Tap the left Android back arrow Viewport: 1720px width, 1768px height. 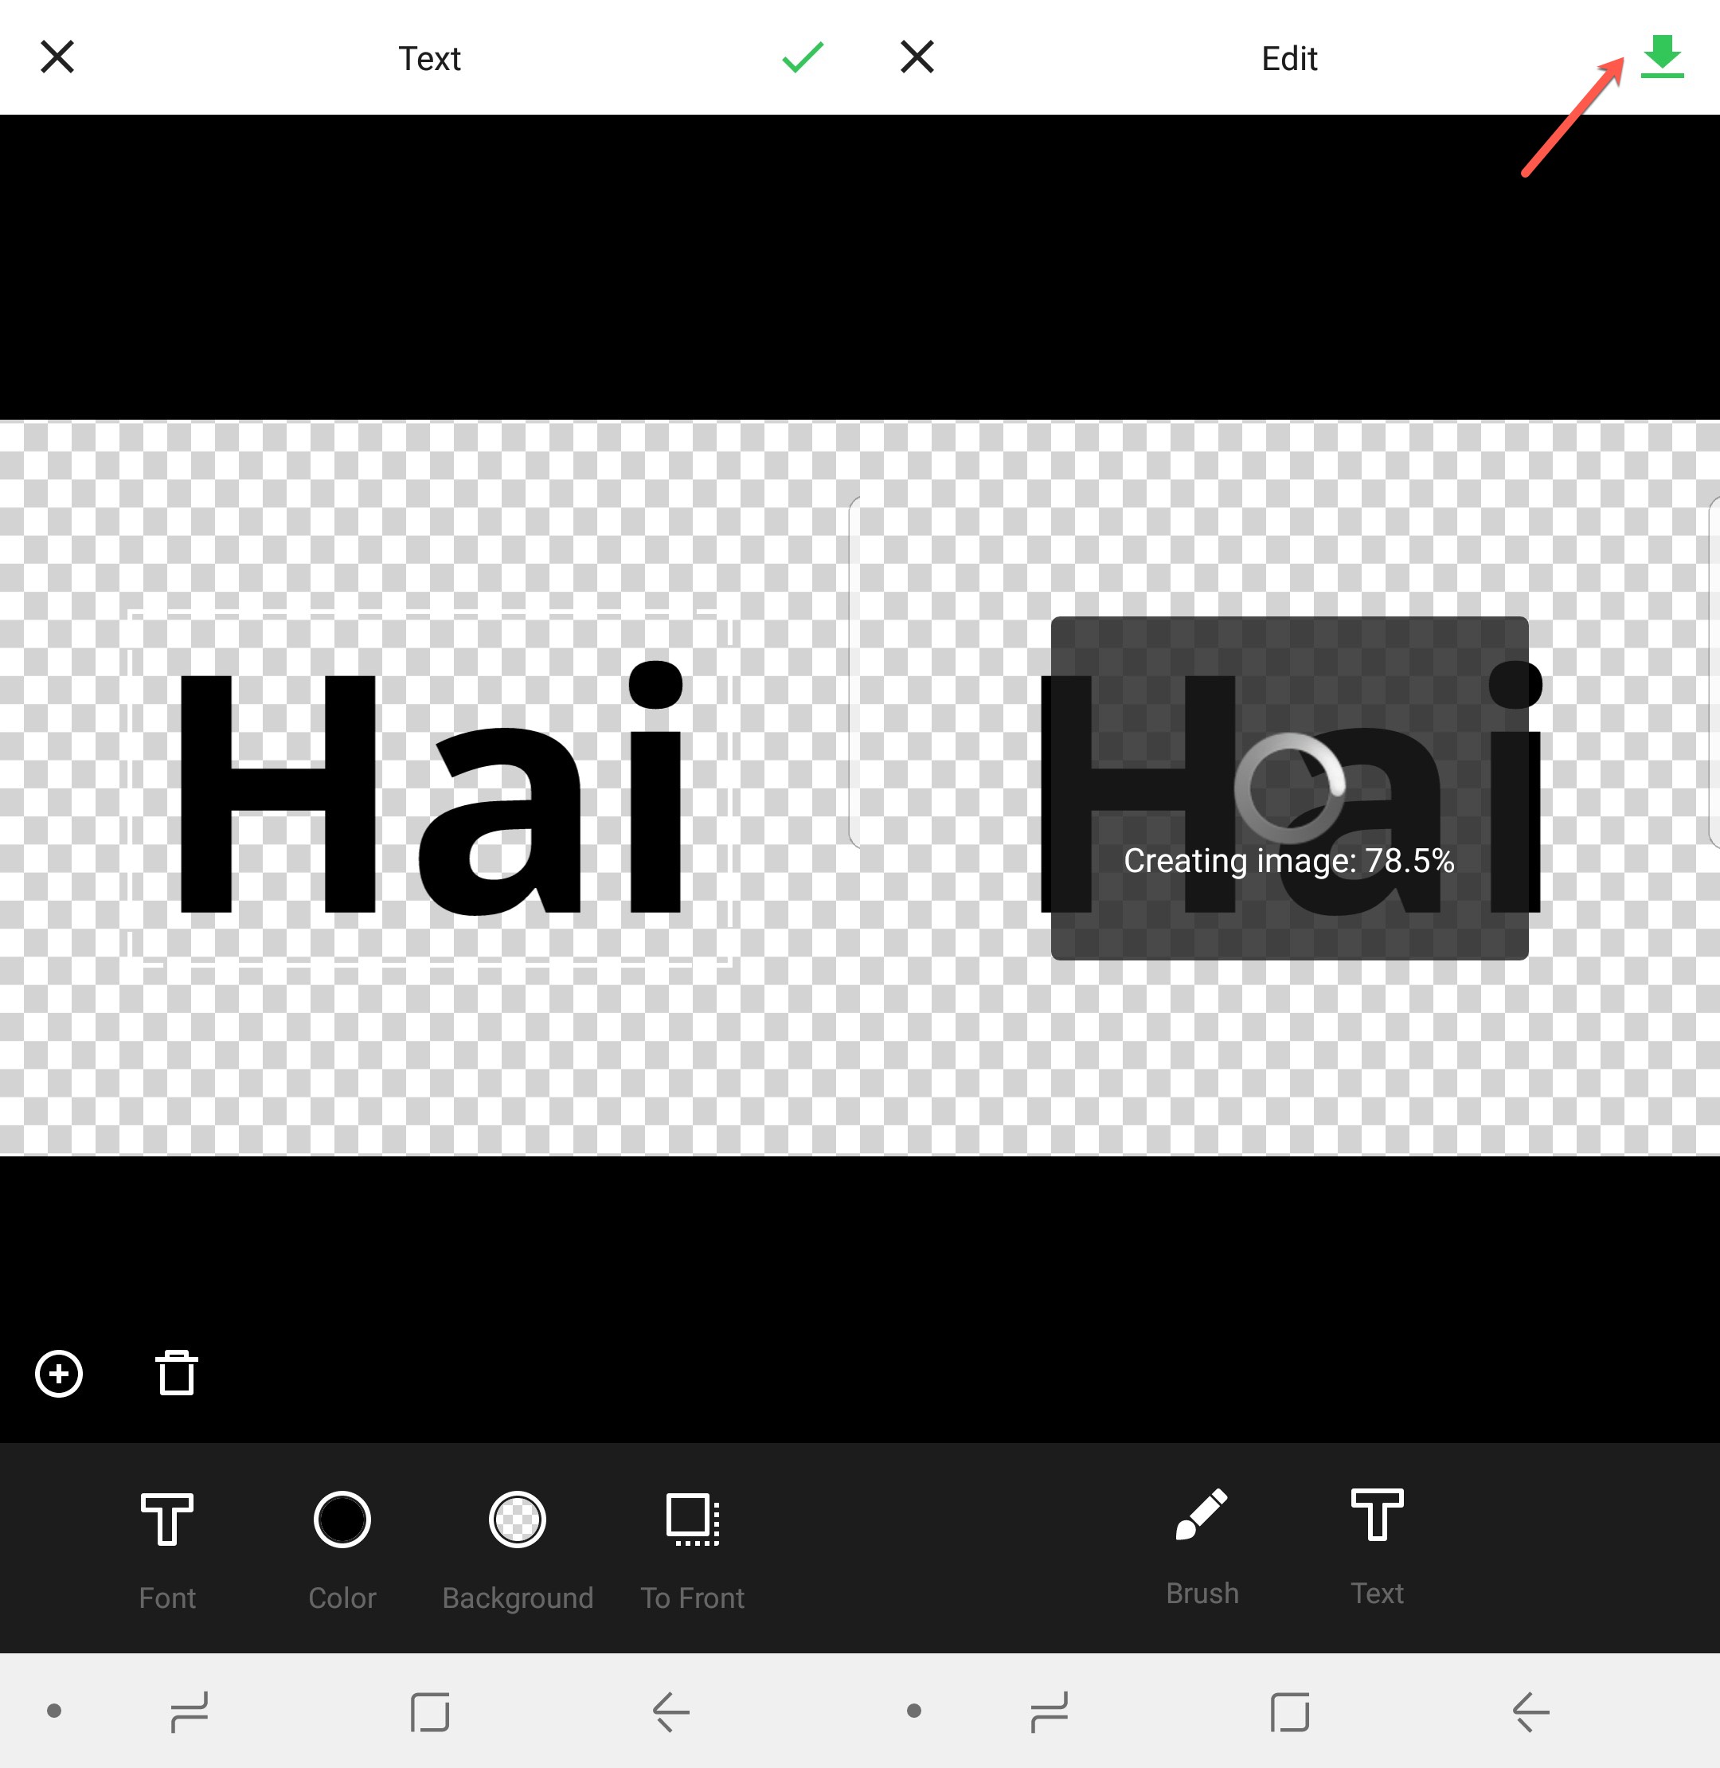pyautogui.click(x=670, y=1711)
